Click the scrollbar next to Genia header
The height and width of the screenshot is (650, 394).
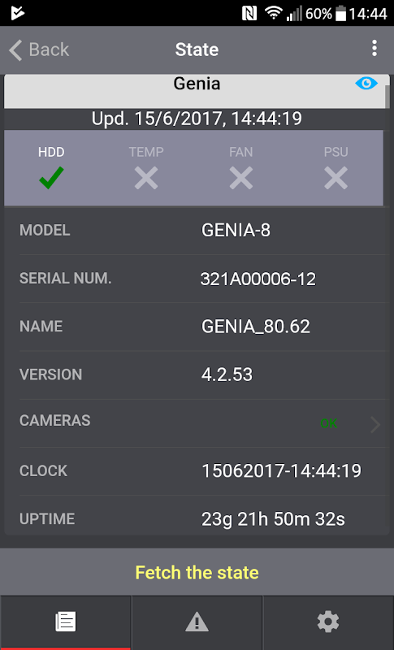(x=388, y=96)
